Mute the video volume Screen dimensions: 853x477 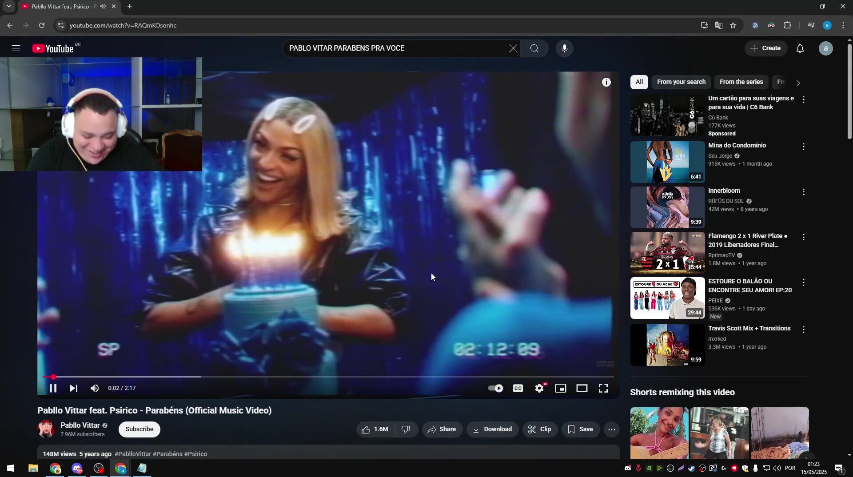point(95,388)
